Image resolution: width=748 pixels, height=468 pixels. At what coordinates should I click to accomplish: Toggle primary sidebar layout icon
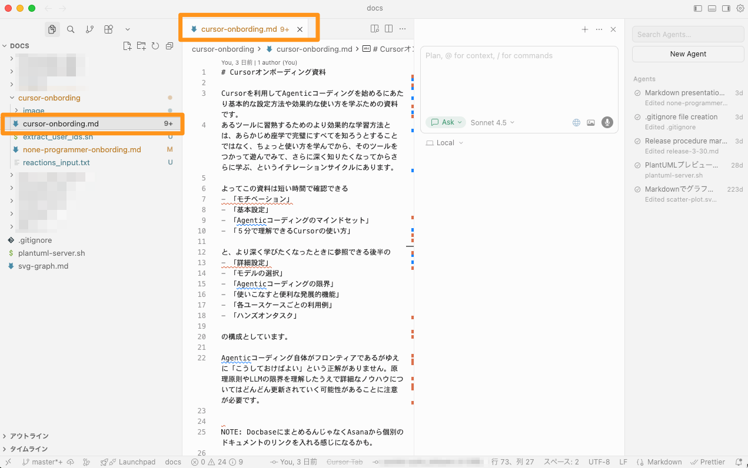pyautogui.click(x=698, y=8)
